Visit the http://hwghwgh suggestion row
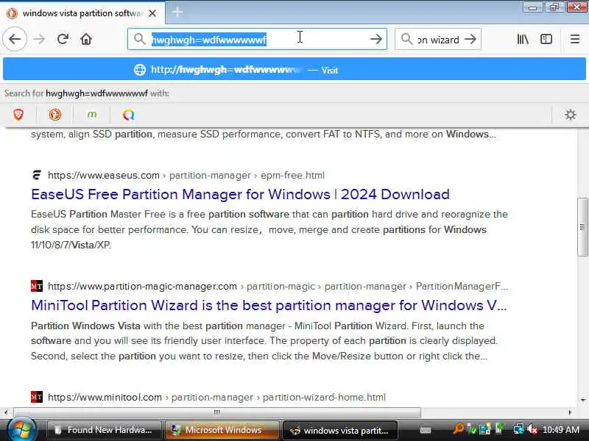 (x=294, y=69)
